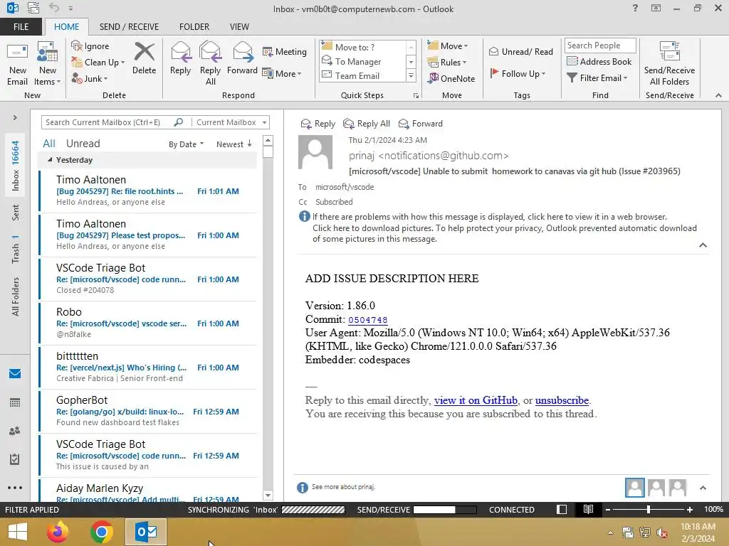Create a New Email
729x546 pixels.
[x=17, y=65]
